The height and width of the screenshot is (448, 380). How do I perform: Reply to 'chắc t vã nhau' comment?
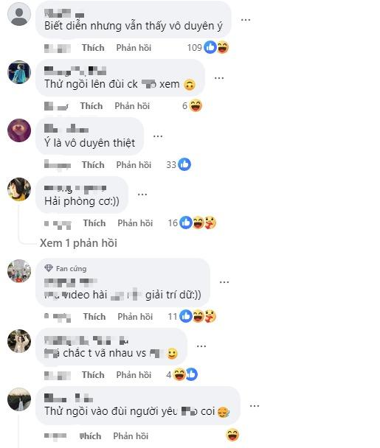(134, 375)
